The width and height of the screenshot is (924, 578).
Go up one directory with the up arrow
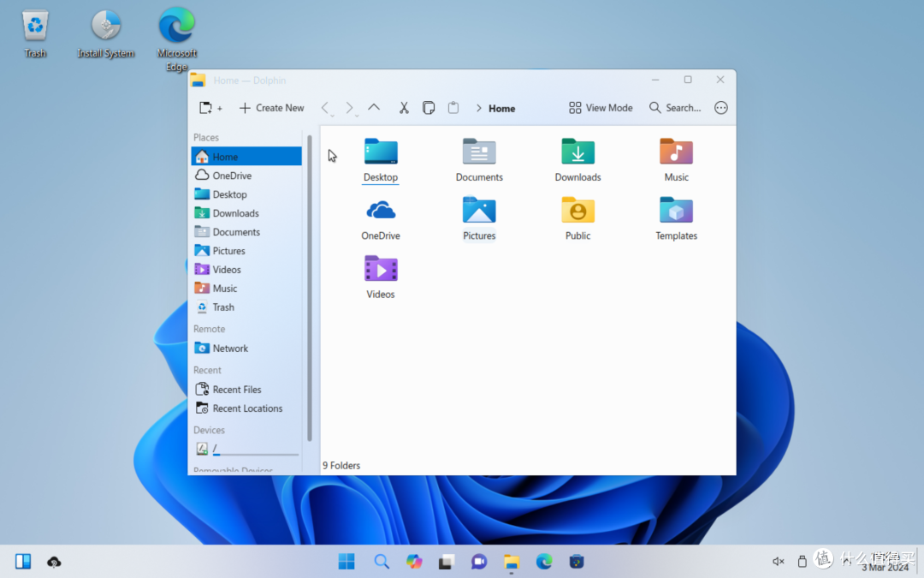click(x=374, y=108)
